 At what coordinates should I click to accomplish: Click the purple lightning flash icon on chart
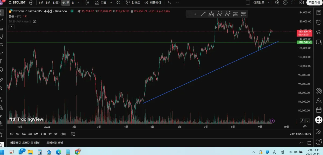click(x=272, y=121)
